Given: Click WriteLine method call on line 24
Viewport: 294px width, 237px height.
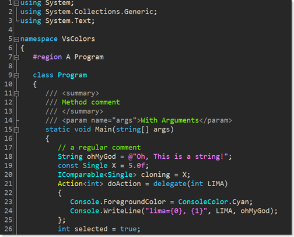Looking at the screenshot, I should [122, 211].
